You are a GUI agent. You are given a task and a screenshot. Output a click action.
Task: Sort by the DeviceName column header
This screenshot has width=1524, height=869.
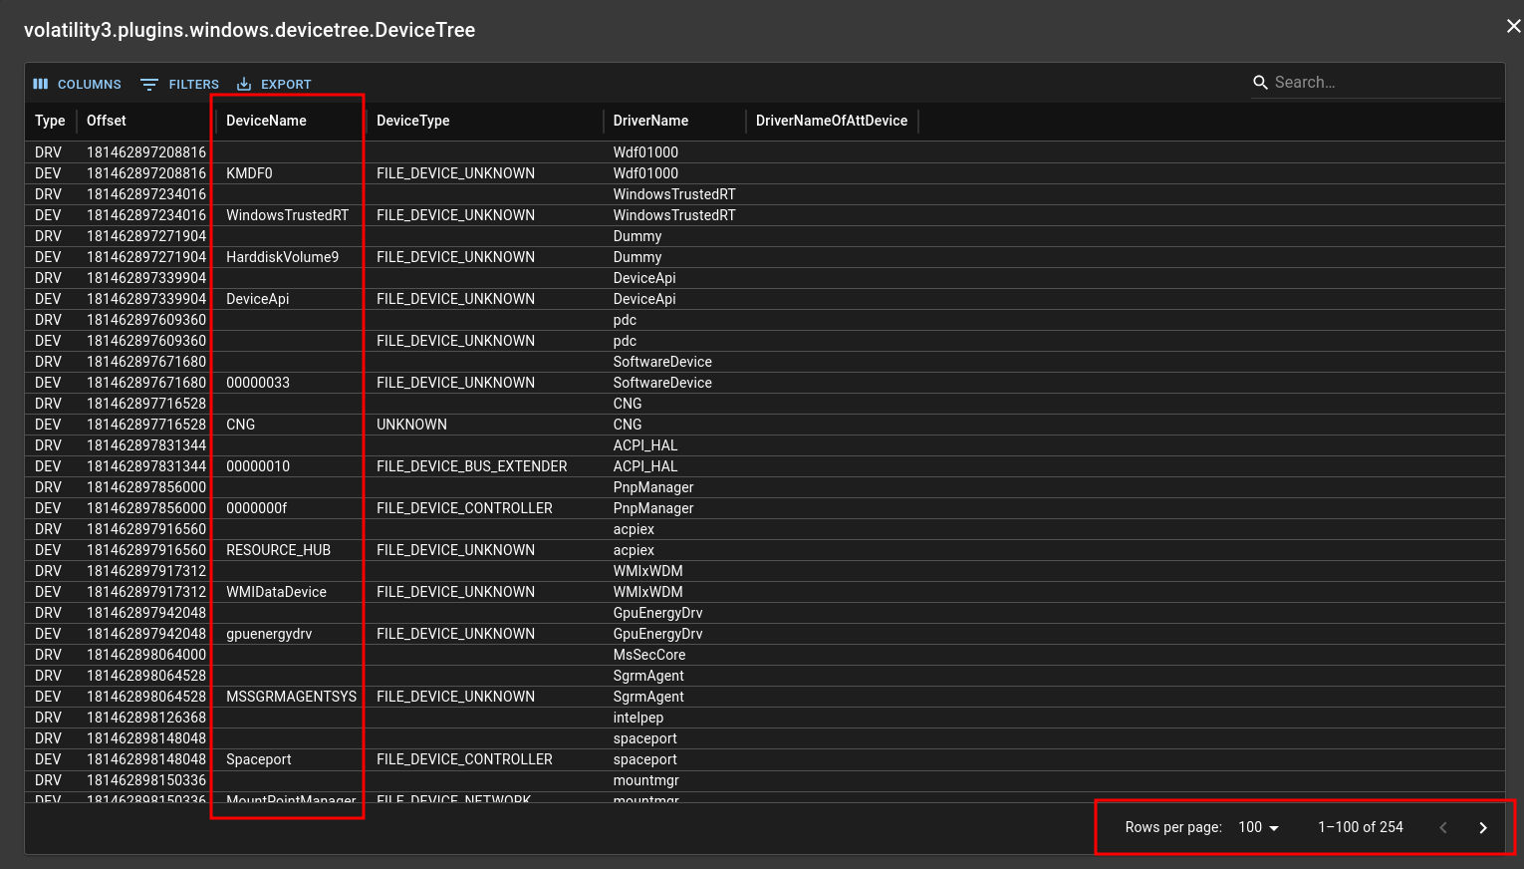pyautogui.click(x=266, y=121)
